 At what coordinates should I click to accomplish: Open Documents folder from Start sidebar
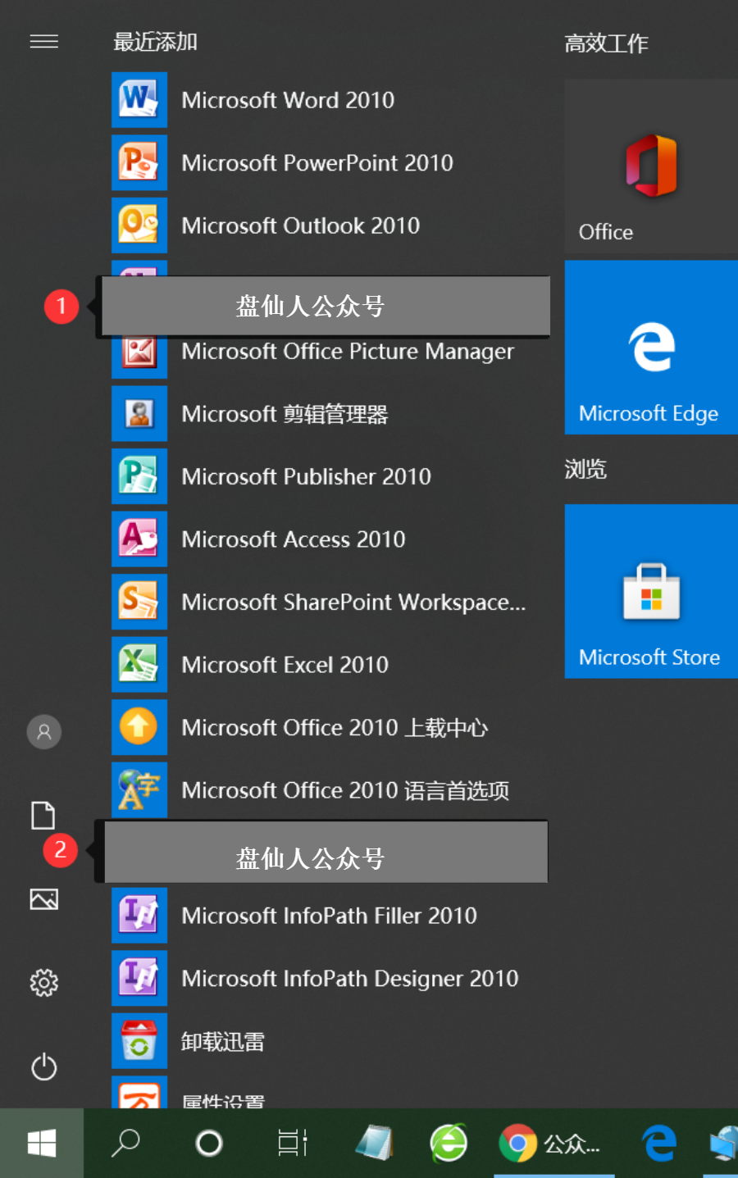pyautogui.click(x=43, y=816)
